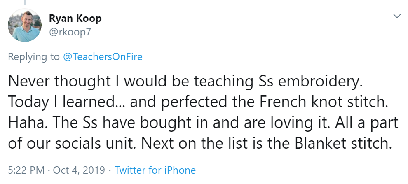Open Ryan Koop's profile picture
The image size is (408, 184).
click(x=25, y=25)
